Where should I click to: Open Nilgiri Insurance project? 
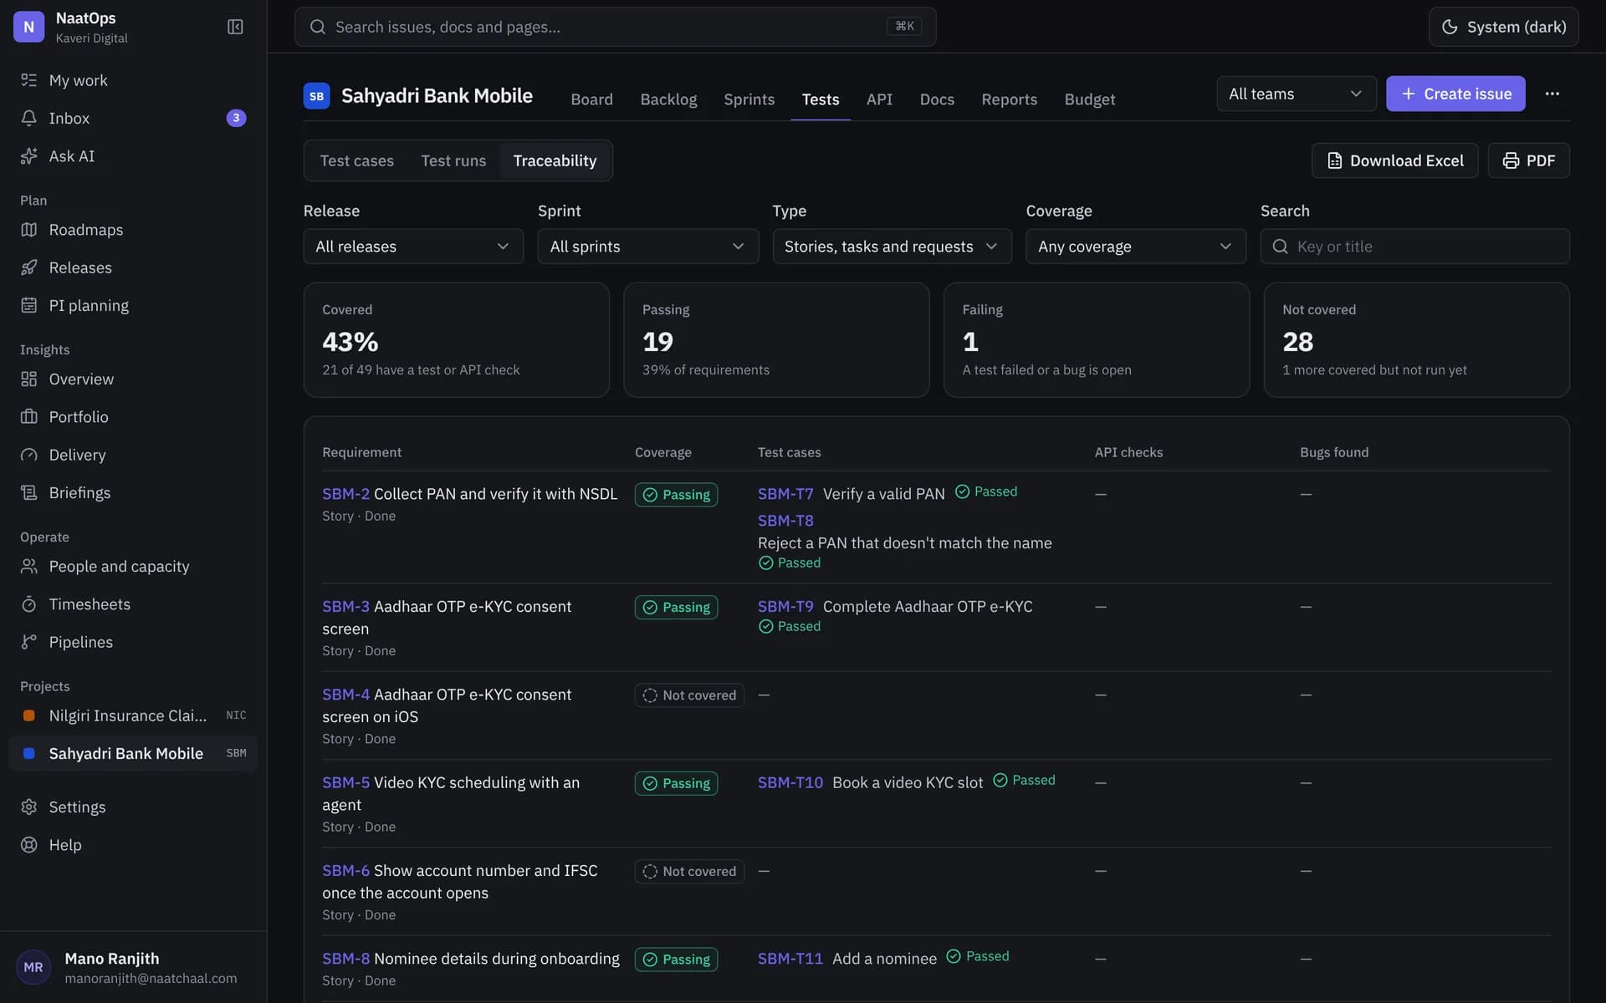(x=134, y=715)
